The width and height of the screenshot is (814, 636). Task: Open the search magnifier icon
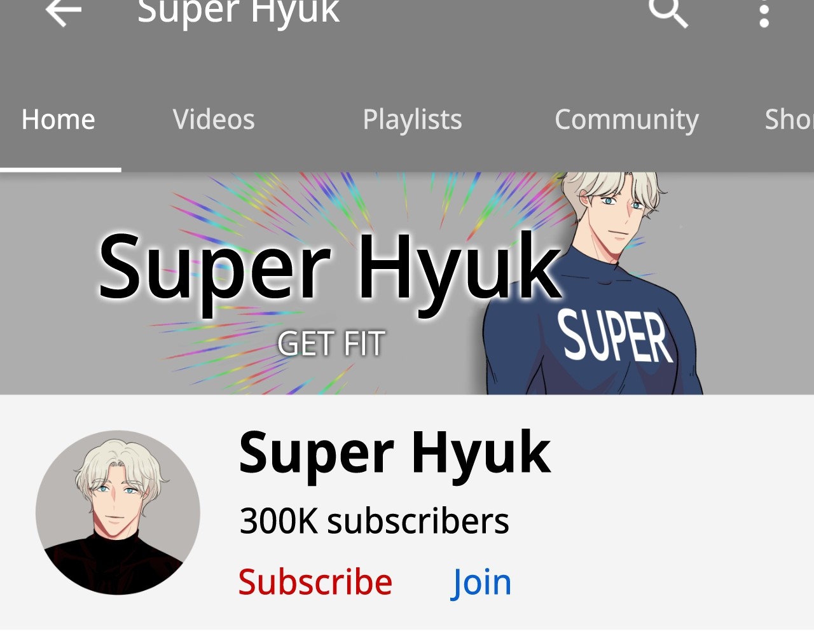coord(668,13)
